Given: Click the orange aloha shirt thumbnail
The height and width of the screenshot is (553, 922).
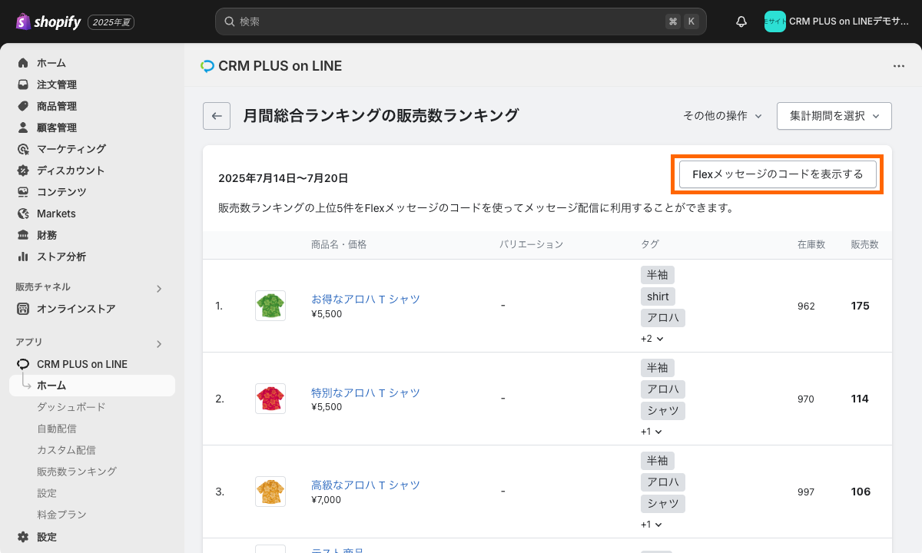Looking at the screenshot, I should coord(270,492).
